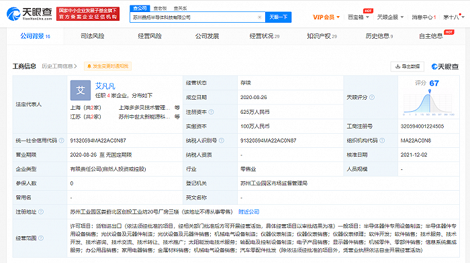Screen dimensions: 470x263
Task: Click the industry value 零售业
Action: click(248, 169)
